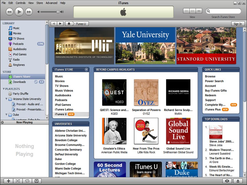Open Power Search in Quick Links
The width and height of the screenshot is (247, 185).
tap(214, 81)
